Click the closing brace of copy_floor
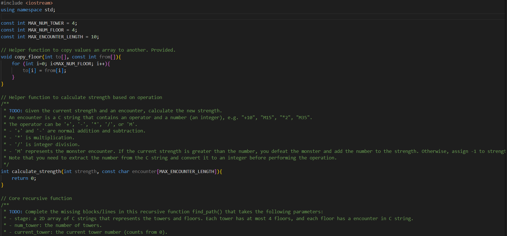Image resolution: width=507 pixels, height=236 pixels. [x=2, y=84]
